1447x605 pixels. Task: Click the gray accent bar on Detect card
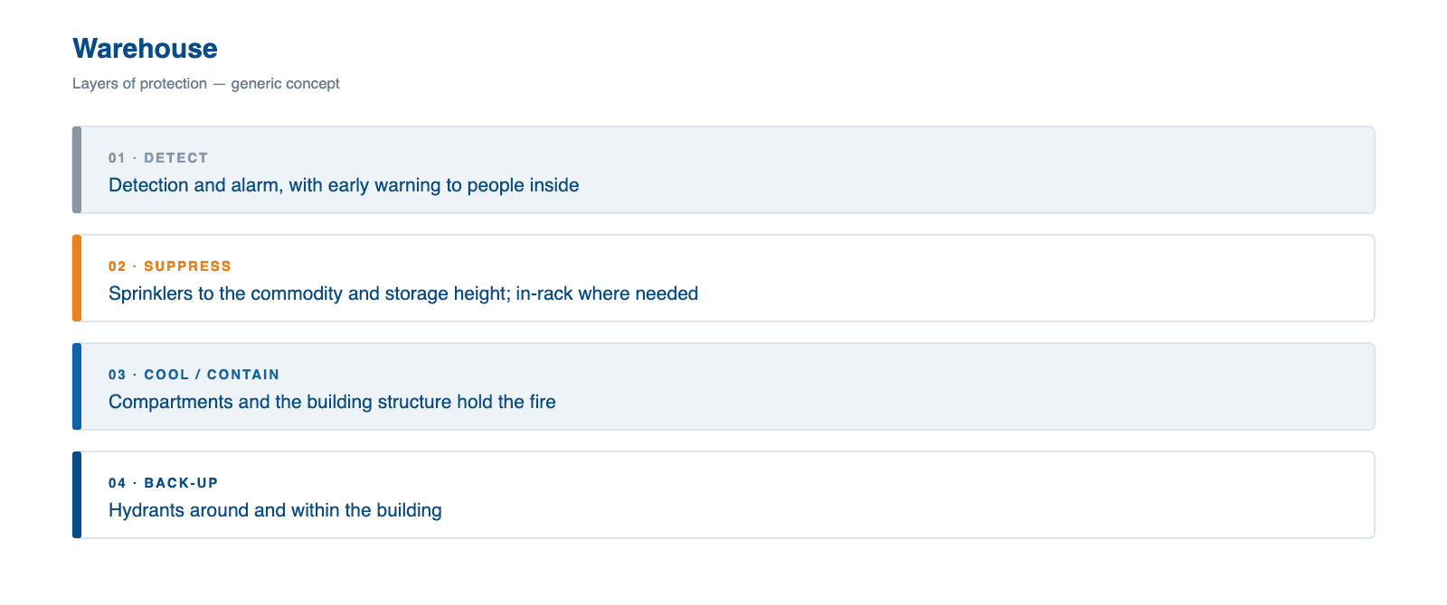point(77,170)
